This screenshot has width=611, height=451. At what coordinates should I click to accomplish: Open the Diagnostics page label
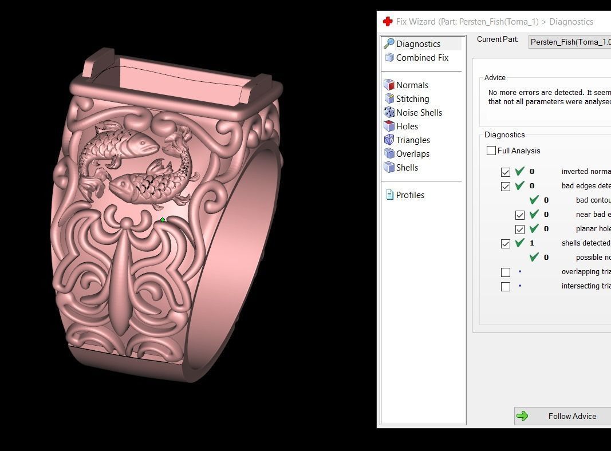click(x=418, y=44)
